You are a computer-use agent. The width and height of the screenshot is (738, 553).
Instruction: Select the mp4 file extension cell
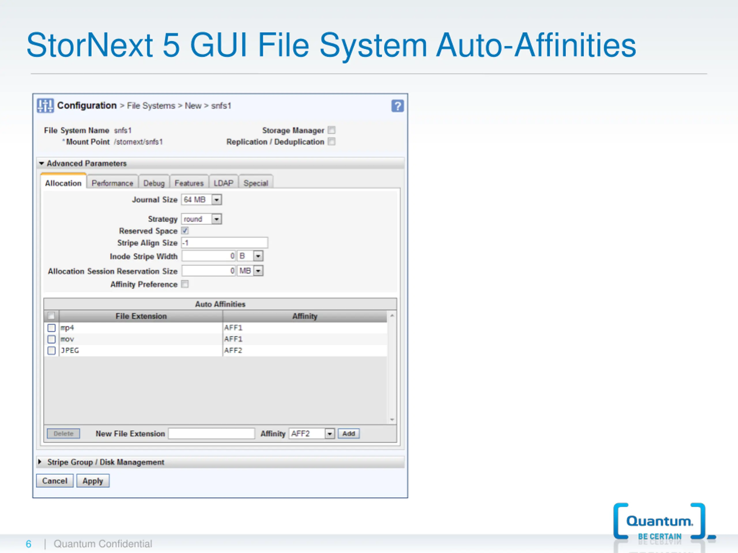[x=141, y=328]
